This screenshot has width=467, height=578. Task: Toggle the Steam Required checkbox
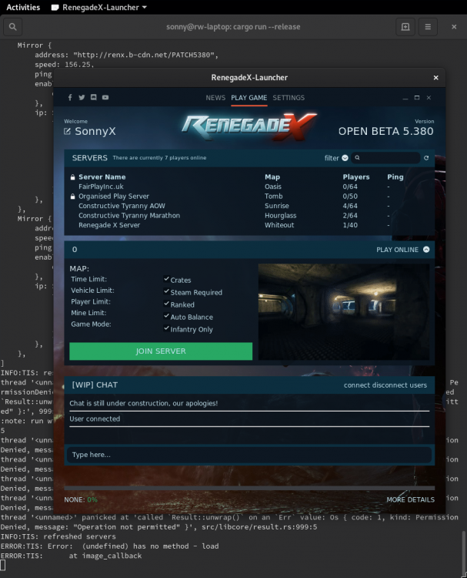point(166,291)
